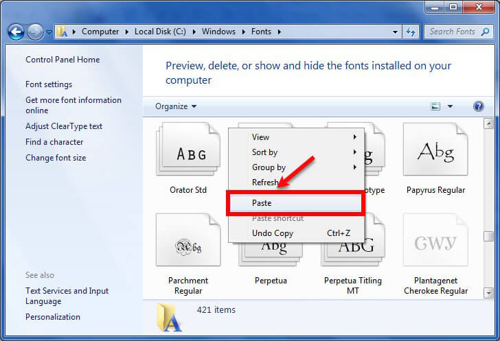The height and width of the screenshot is (341, 500).
Task: Open Control Panel Home link
Action: click(x=62, y=60)
